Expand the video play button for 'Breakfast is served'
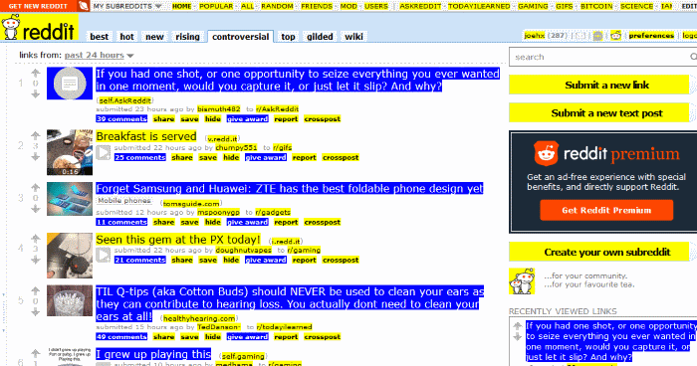697x366 pixels. coord(104,152)
